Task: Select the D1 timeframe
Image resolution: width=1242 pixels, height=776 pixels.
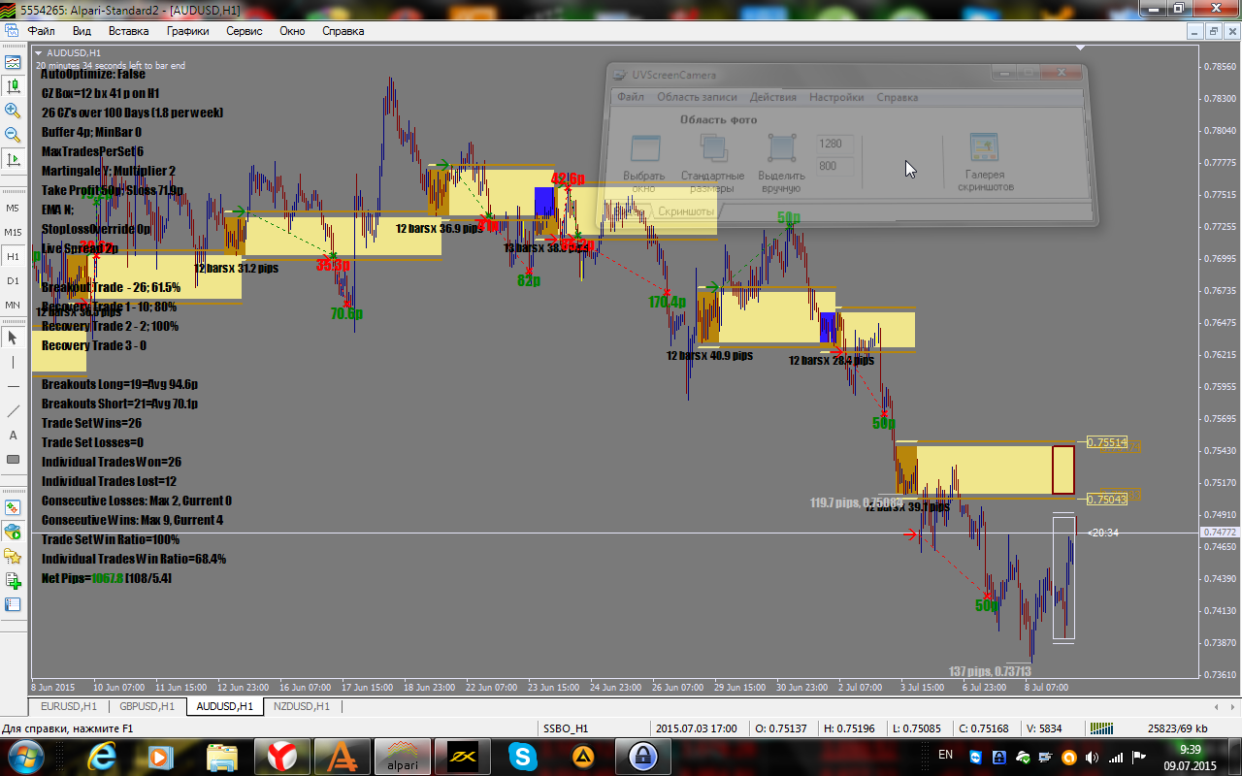Action: 13,280
